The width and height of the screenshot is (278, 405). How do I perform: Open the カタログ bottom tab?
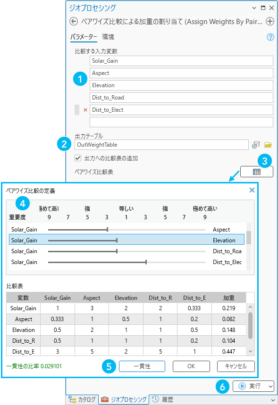click(82, 399)
